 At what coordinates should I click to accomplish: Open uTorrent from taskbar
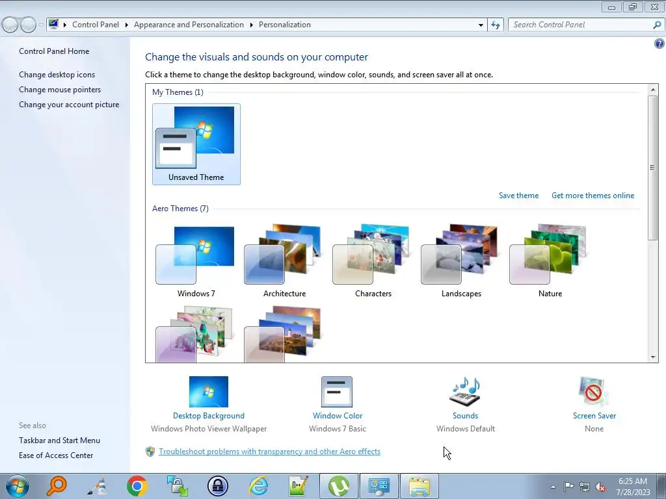(x=338, y=486)
